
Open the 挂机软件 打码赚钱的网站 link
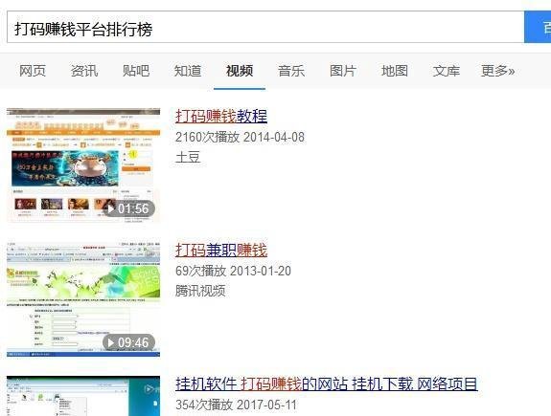tap(327, 383)
